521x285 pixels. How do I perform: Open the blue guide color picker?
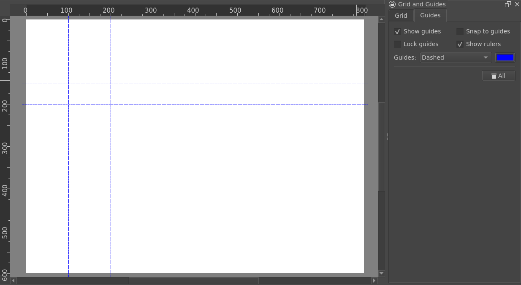[505, 58]
